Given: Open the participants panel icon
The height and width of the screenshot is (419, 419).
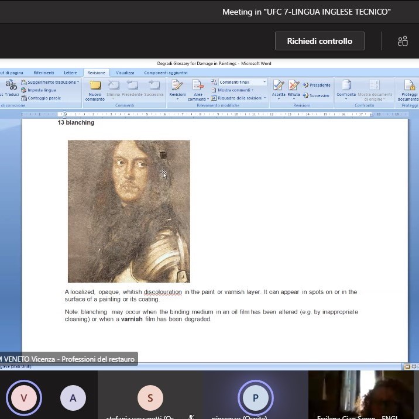Looking at the screenshot, I should (403, 41).
